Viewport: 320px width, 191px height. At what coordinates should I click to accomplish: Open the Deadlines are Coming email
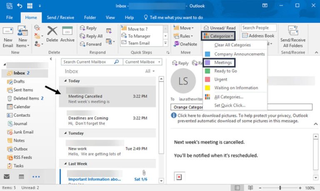point(107,118)
